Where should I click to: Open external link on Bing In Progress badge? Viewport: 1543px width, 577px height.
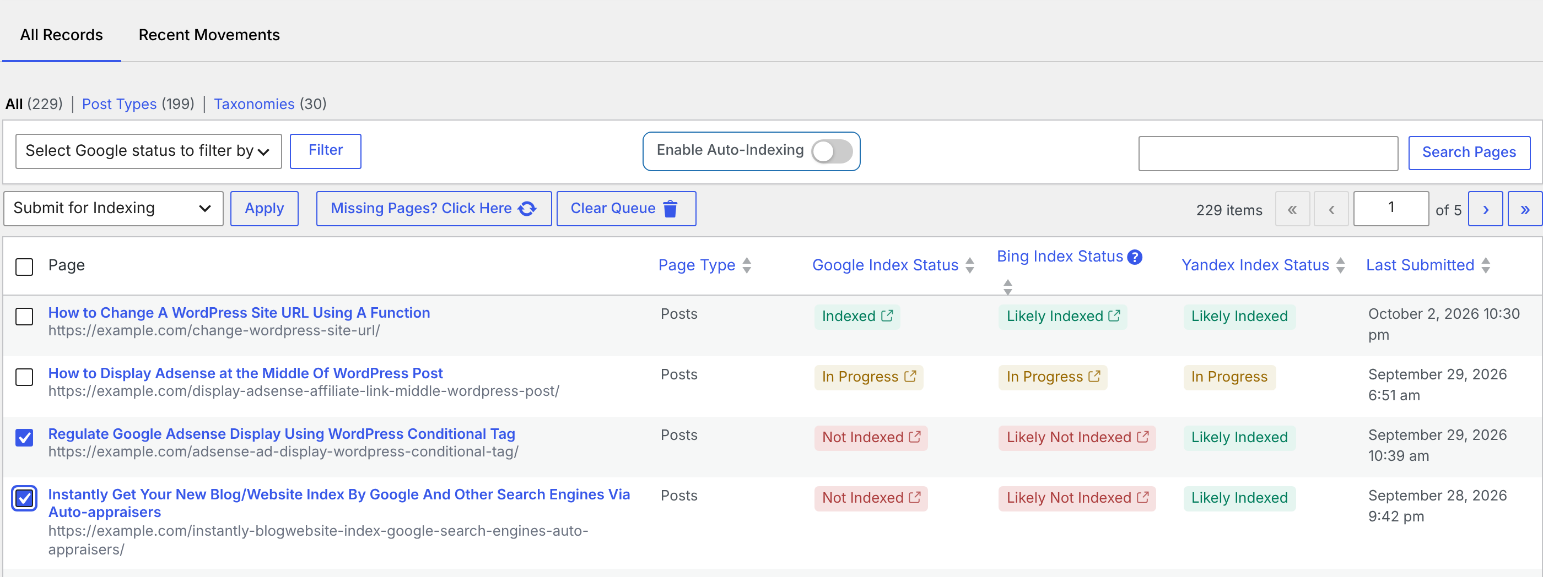[x=1094, y=376]
